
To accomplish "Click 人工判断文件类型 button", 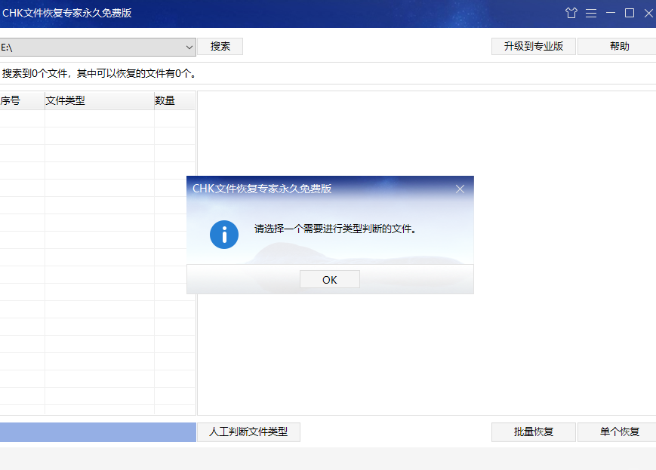I will click(249, 432).
